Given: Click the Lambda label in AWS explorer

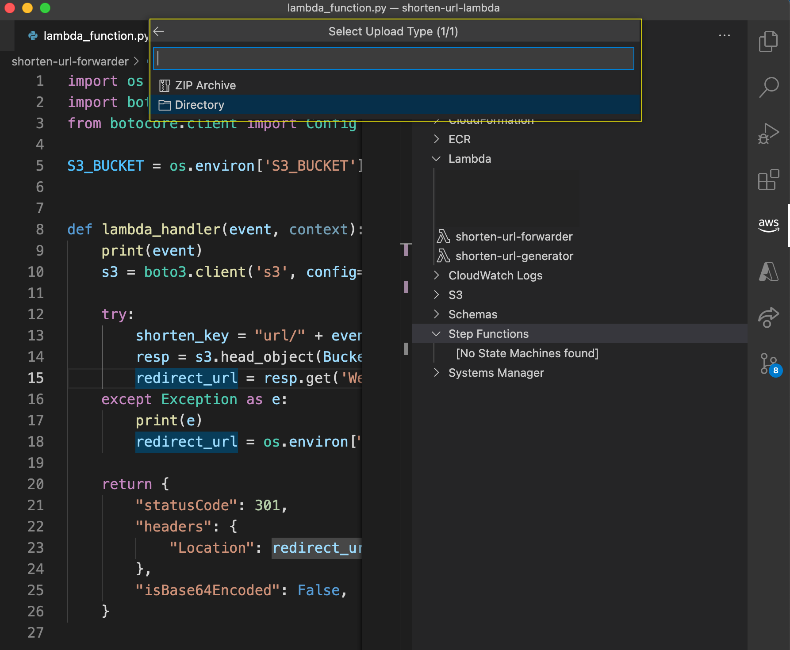Looking at the screenshot, I should [x=470, y=159].
